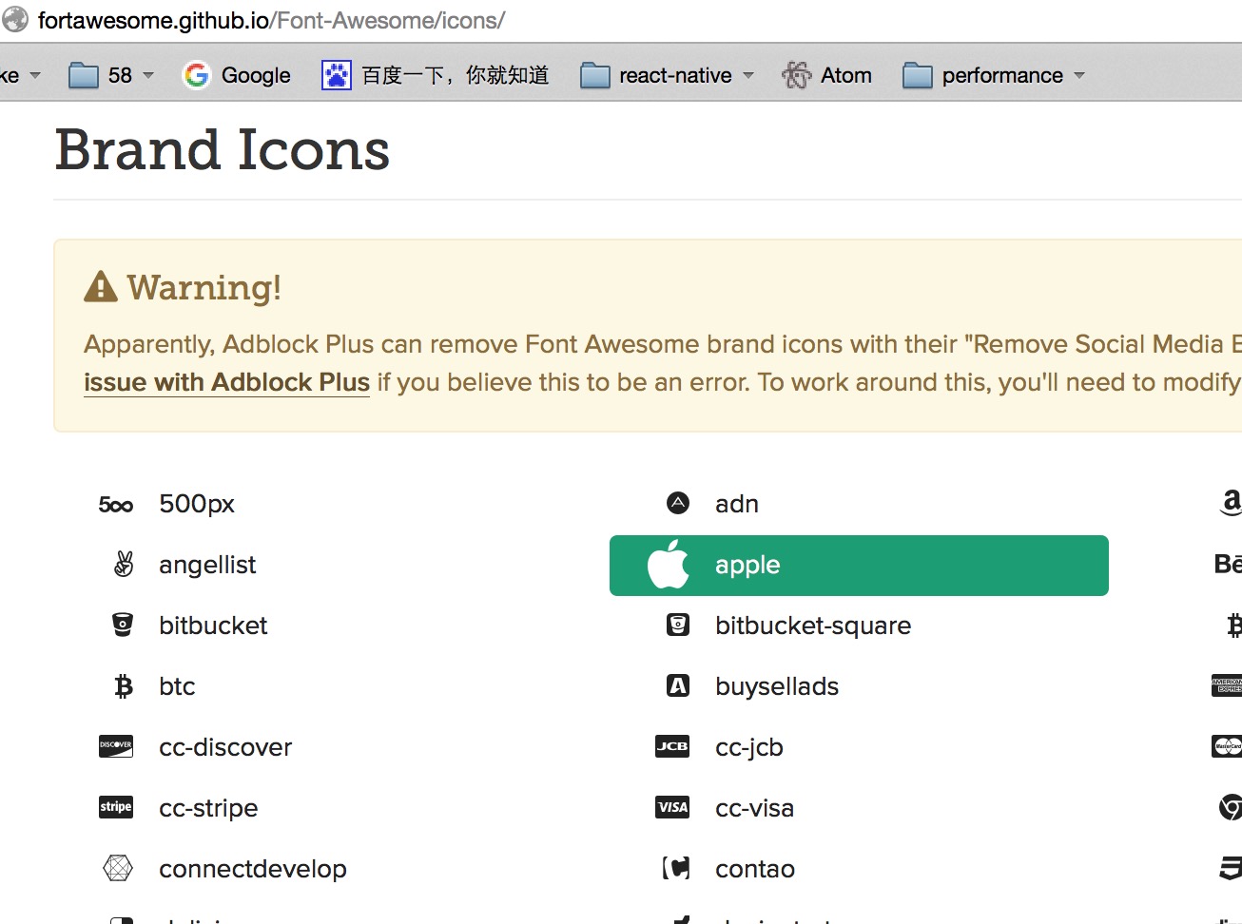
Task: Open the cc-jcb link
Action: pyautogui.click(x=749, y=747)
